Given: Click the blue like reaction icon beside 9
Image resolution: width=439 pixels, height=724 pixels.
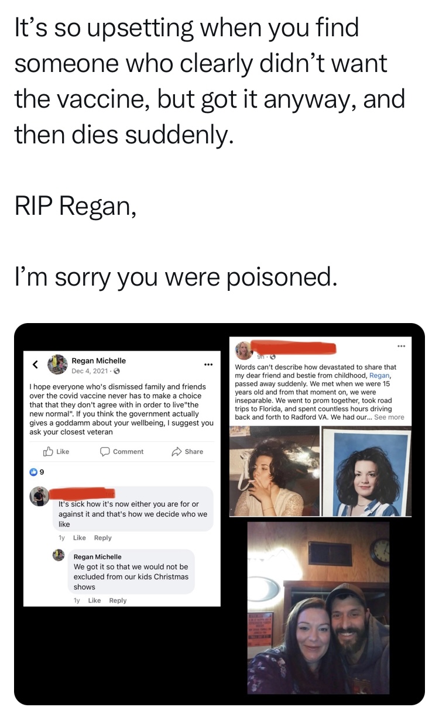Looking at the screenshot, I should coord(33,470).
